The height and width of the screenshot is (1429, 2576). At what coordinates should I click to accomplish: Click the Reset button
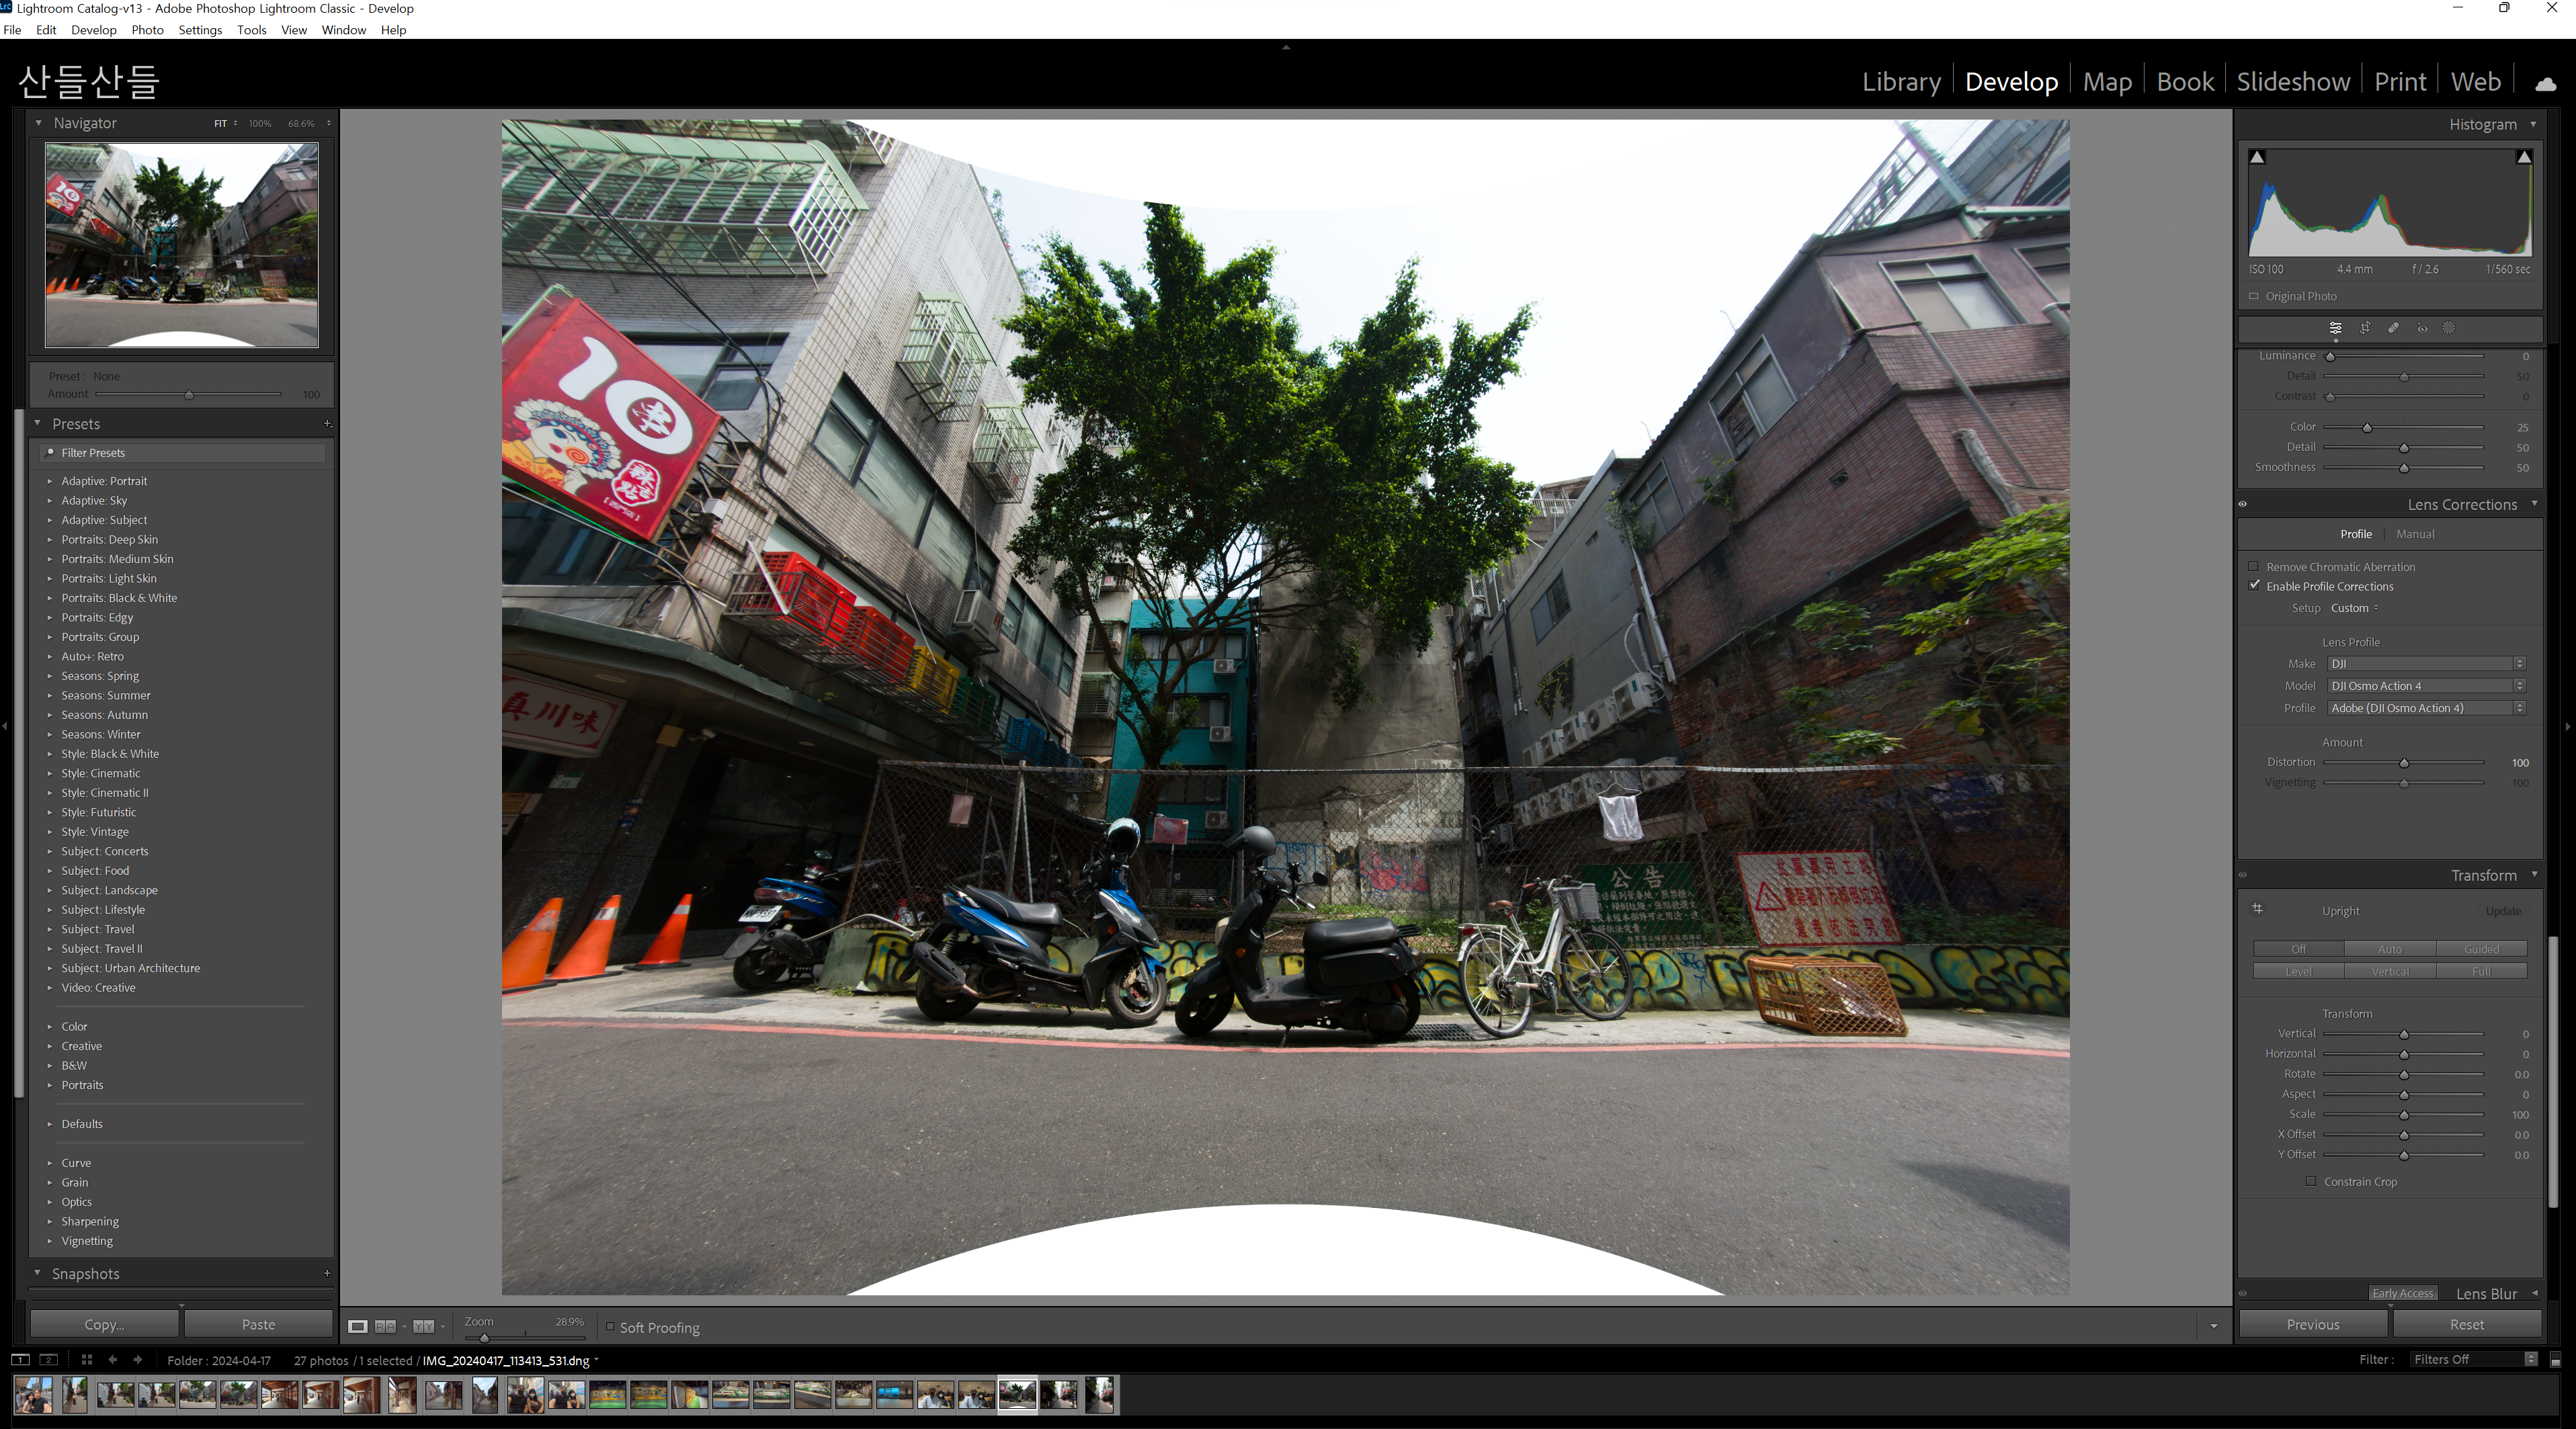click(2466, 1324)
